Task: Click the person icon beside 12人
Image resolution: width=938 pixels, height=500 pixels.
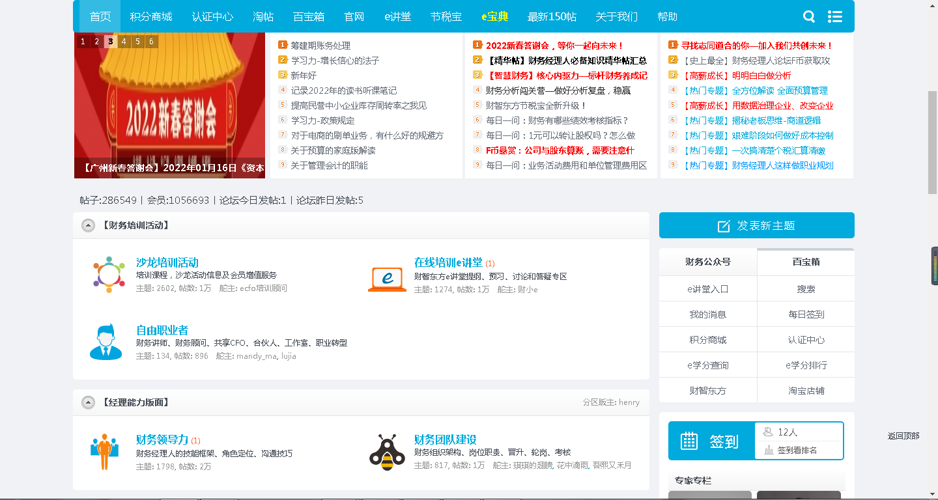Action: [767, 432]
